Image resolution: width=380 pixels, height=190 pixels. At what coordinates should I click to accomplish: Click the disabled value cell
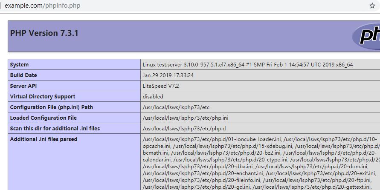pos(153,97)
